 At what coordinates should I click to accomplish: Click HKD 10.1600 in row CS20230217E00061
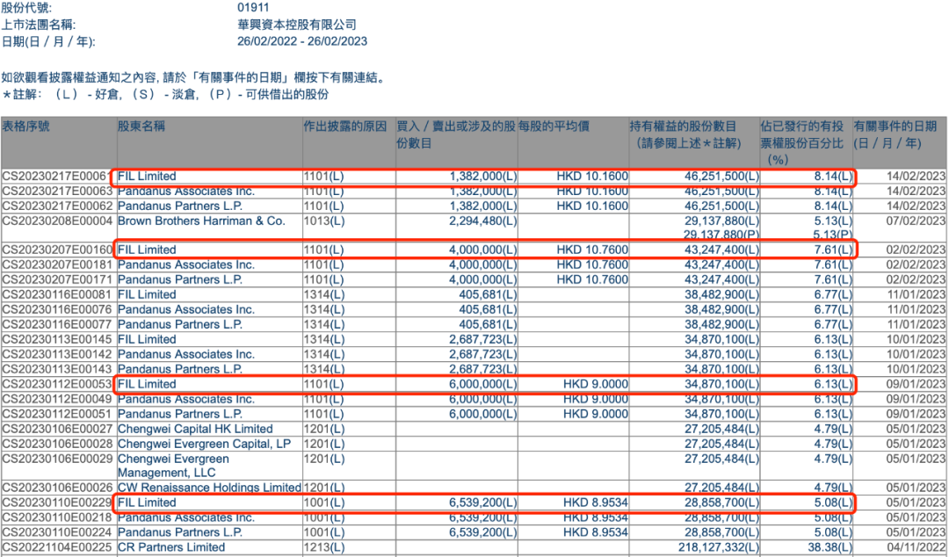(x=592, y=177)
